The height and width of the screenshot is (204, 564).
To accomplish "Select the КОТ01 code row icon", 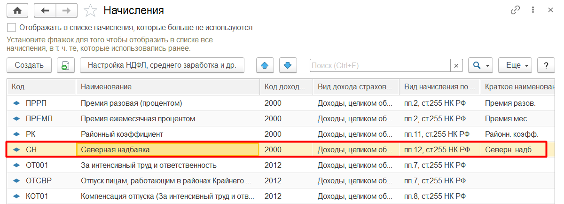I will pyautogui.click(x=17, y=196).
